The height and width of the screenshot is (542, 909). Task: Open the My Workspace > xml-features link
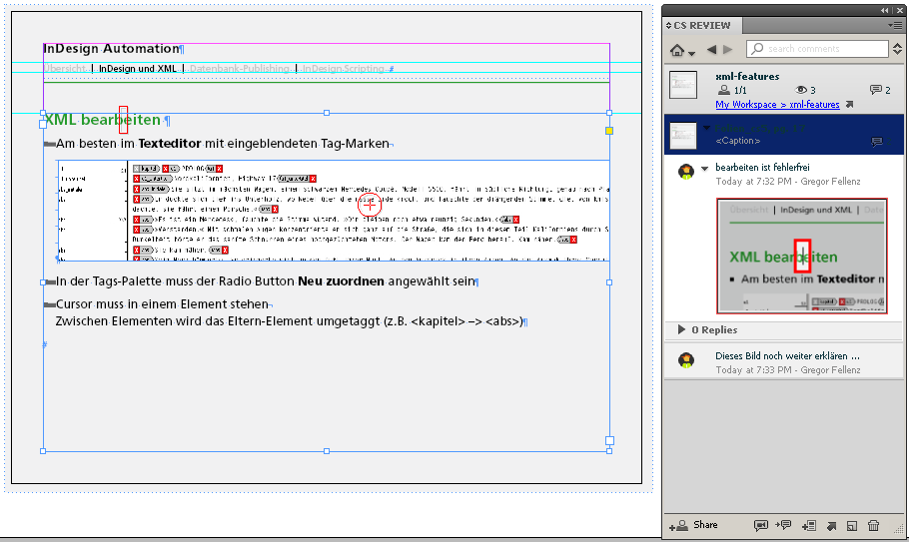pos(777,104)
